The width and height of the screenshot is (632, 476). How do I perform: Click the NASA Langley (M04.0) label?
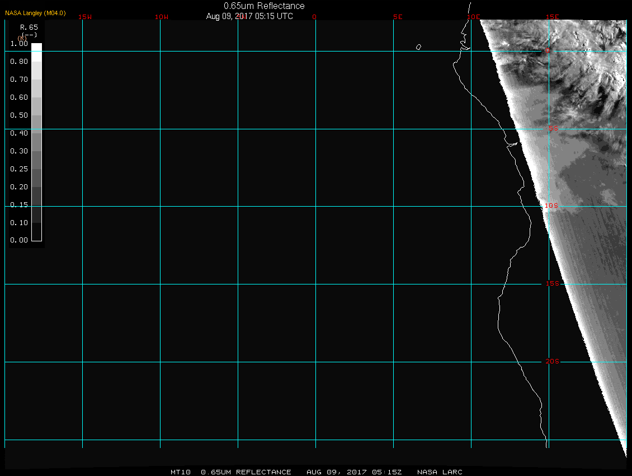click(x=35, y=12)
